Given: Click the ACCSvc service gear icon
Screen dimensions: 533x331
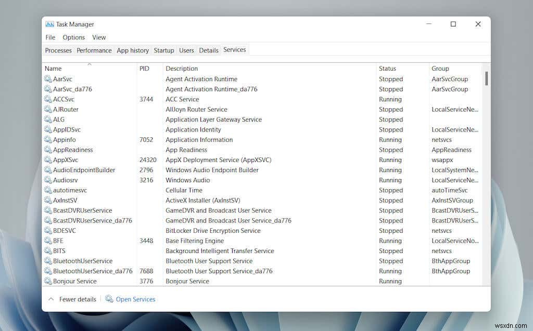Looking at the screenshot, I should 47,99.
